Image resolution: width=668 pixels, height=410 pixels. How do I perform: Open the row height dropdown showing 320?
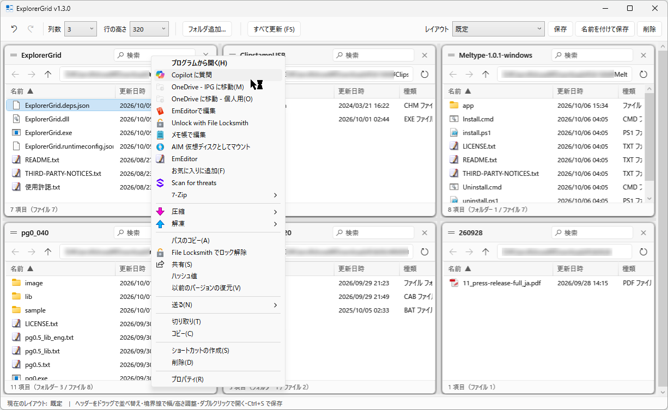click(x=149, y=29)
